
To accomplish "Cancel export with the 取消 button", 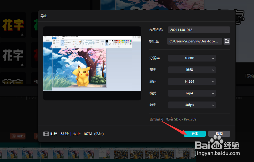I will 219,134.
